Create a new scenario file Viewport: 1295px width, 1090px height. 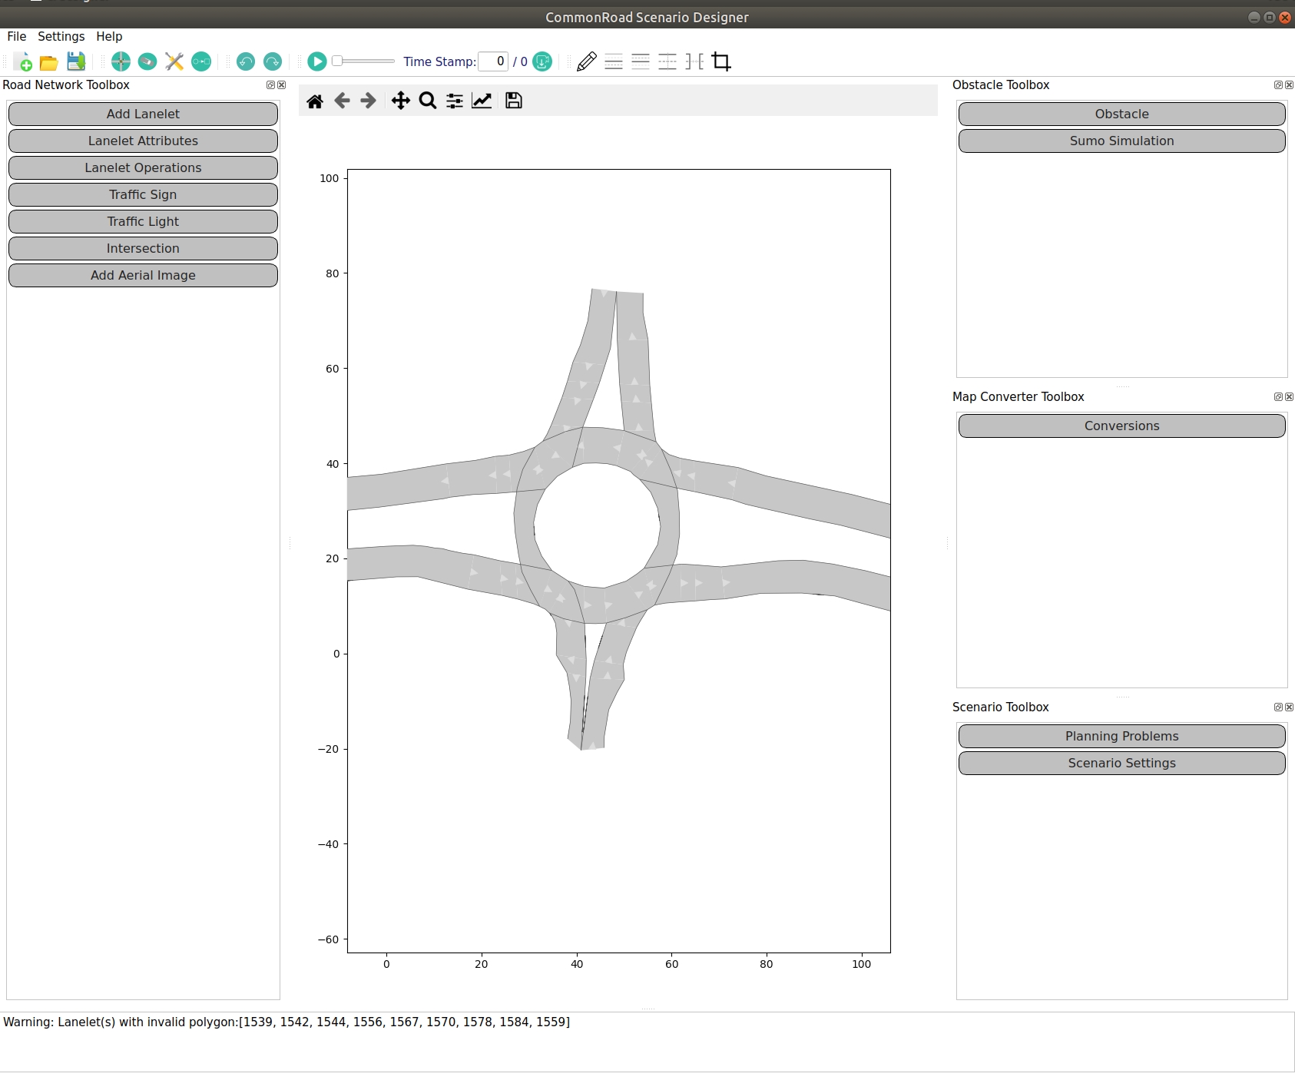pyautogui.click(x=22, y=61)
